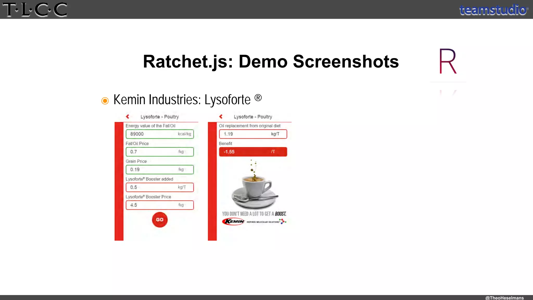Image resolution: width=533 pixels, height=300 pixels.
Task: Click the "kcal/kg" unit text
Action: point(184,134)
